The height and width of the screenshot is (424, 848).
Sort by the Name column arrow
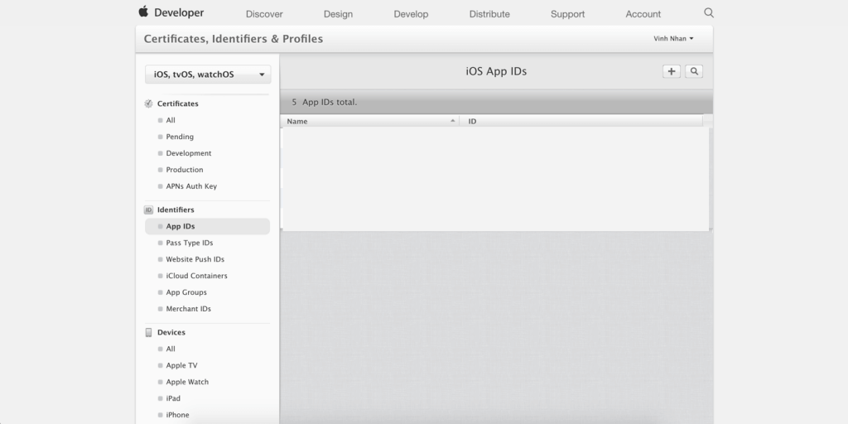[453, 121]
